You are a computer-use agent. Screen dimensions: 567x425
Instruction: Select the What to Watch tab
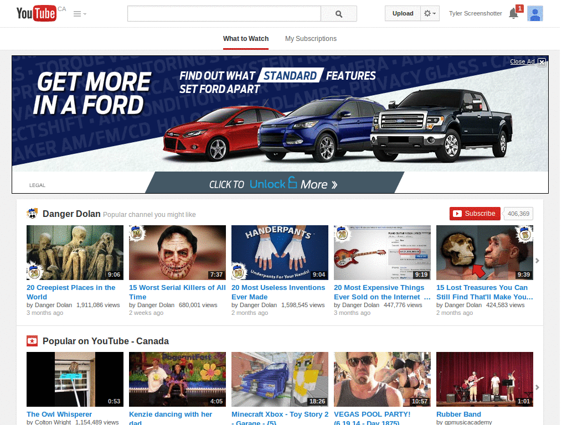point(246,39)
